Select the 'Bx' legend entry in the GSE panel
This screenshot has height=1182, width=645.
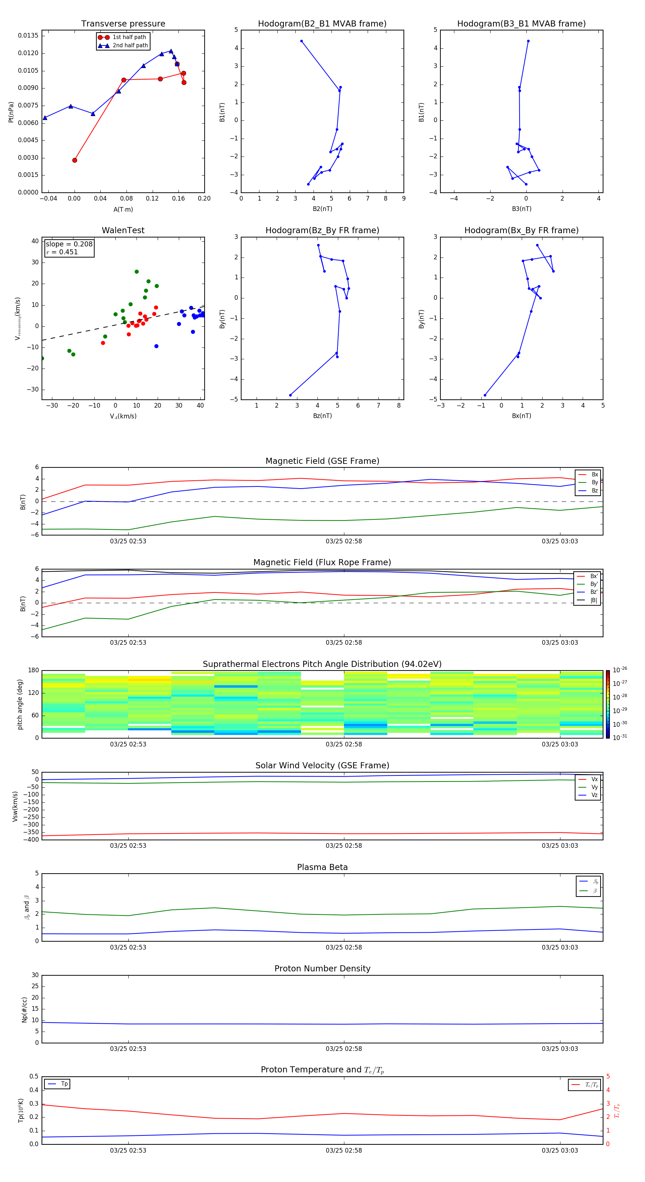(x=588, y=475)
